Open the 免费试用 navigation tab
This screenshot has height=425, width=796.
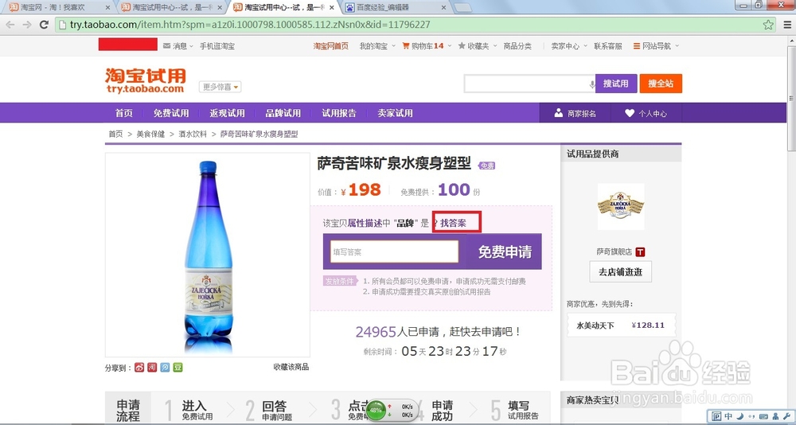click(171, 113)
